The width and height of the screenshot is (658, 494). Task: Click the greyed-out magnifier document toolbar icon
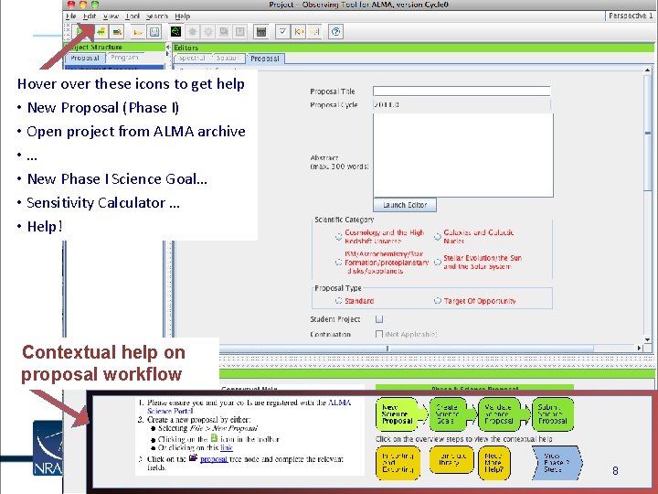224,31
